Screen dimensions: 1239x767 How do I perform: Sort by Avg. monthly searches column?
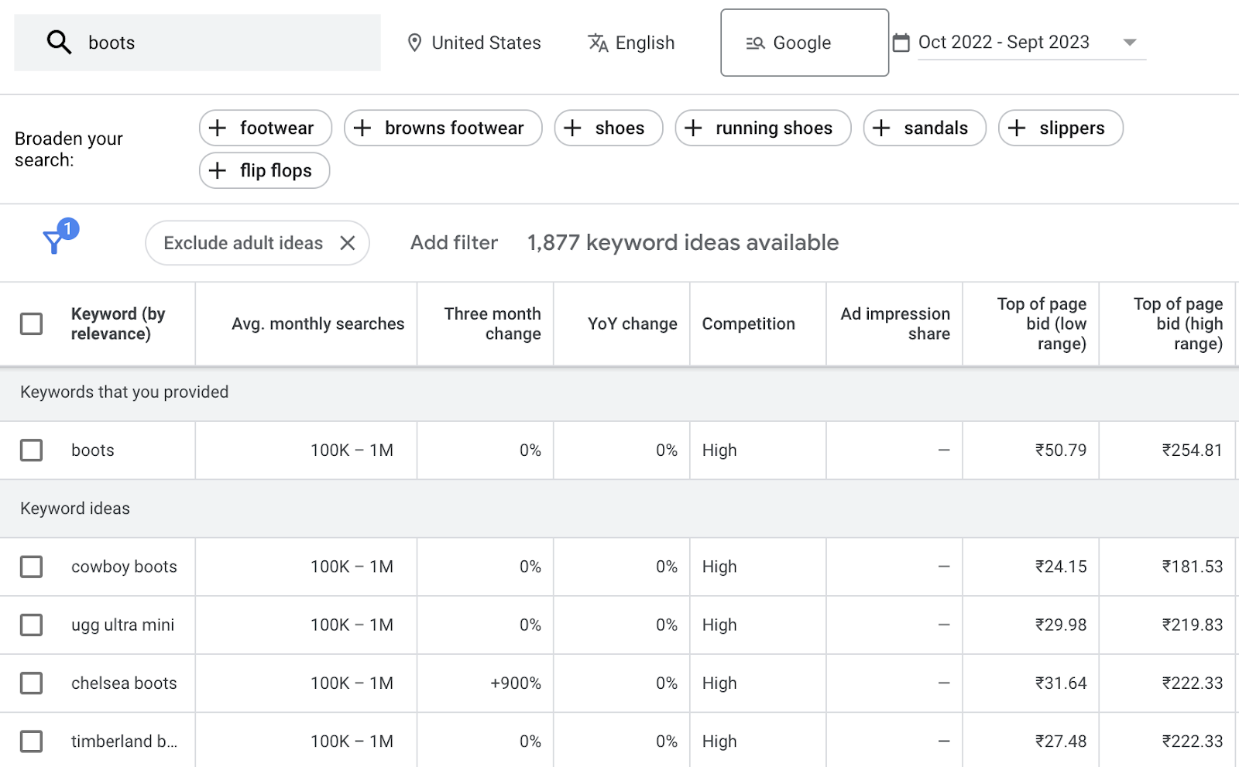pos(317,324)
